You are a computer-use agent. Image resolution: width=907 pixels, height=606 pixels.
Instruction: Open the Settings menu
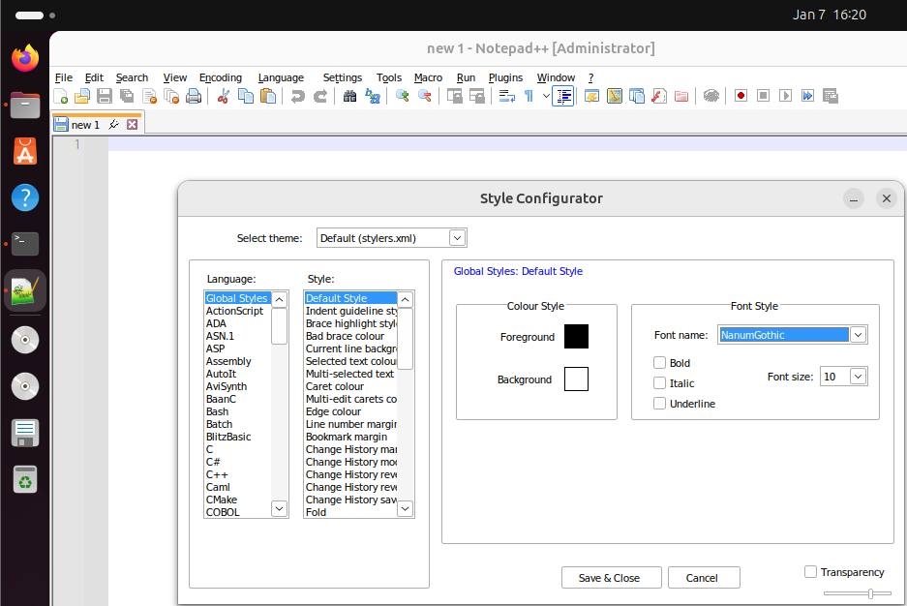pos(342,77)
